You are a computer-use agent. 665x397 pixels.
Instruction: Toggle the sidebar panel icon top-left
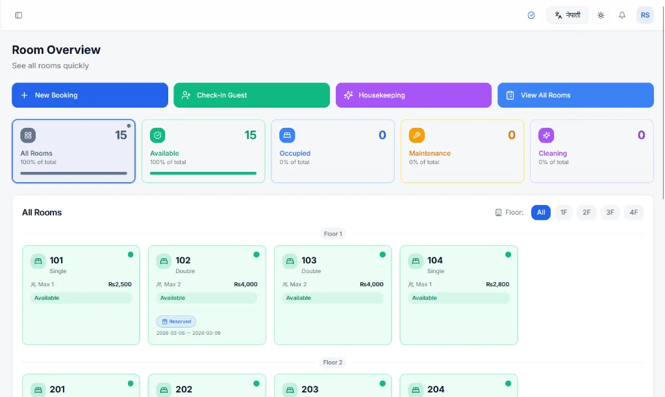18,14
